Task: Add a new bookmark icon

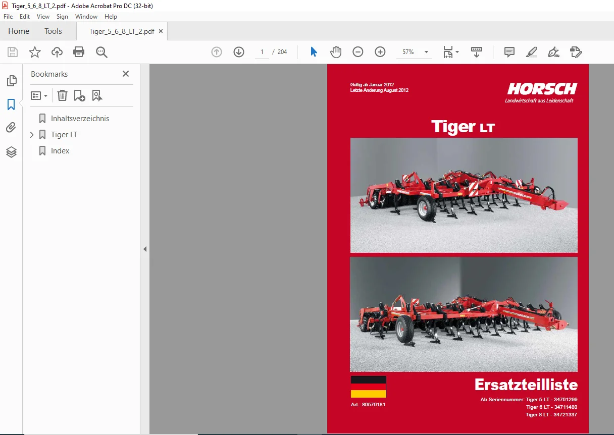Action: point(79,95)
